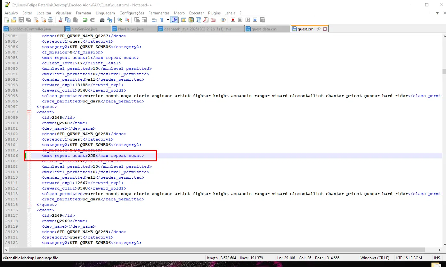Image resolution: width=446 pixels, height=267 pixels.
Task: Click the plus button beside the menu bar
Action: (429, 13)
